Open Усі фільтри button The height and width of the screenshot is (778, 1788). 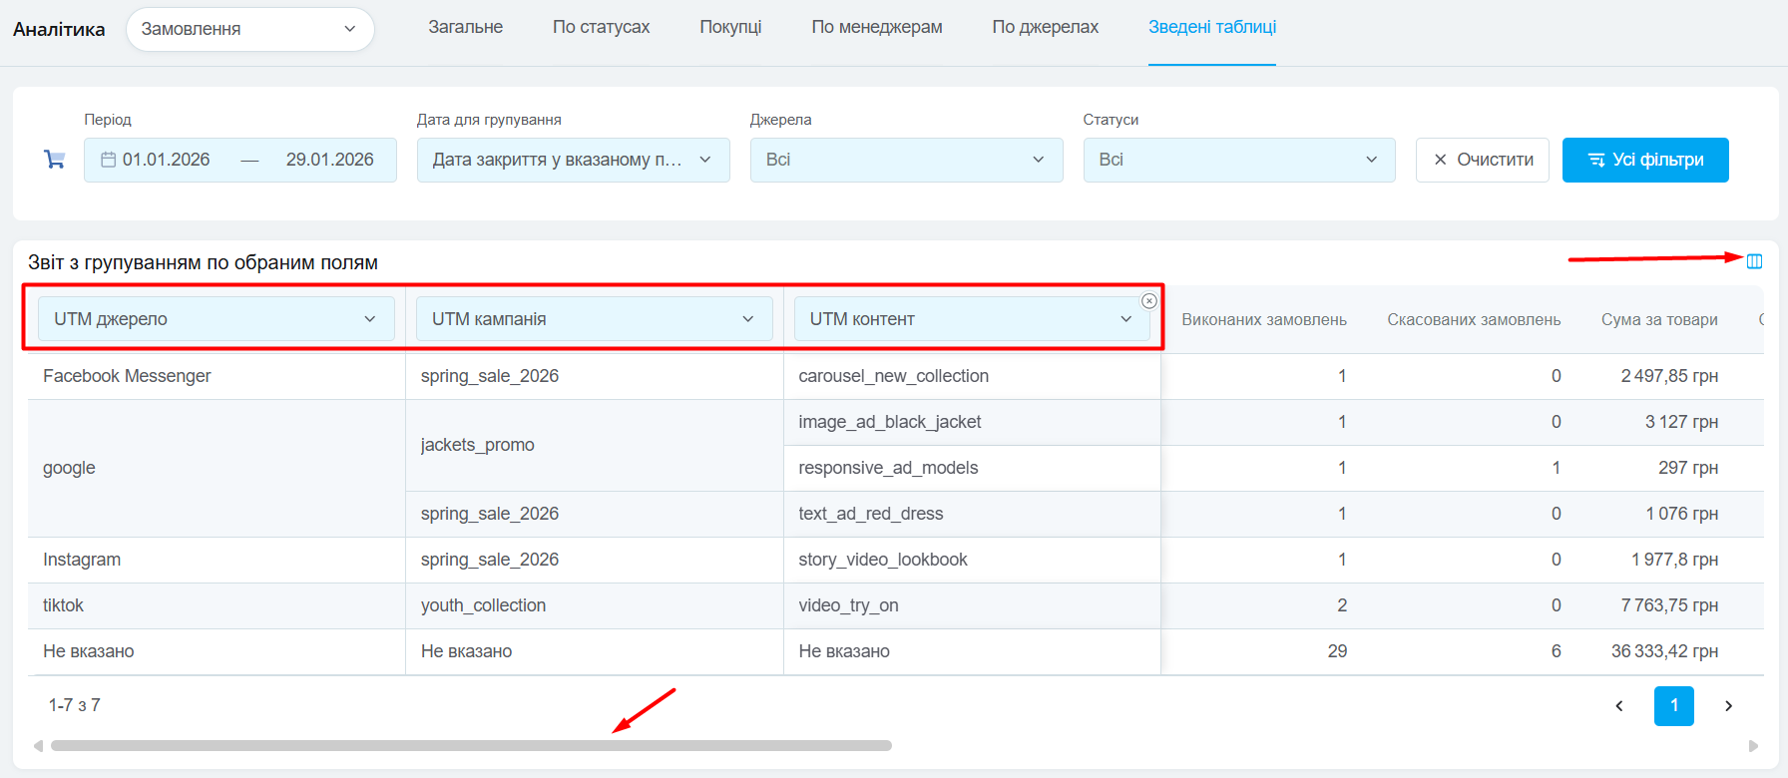(1644, 160)
